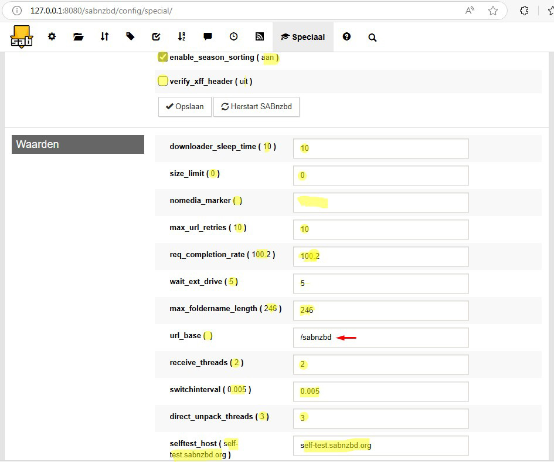The height and width of the screenshot is (462, 554).
Task: Open the SABnzbd logo home link
Action: tap(22, 37)
